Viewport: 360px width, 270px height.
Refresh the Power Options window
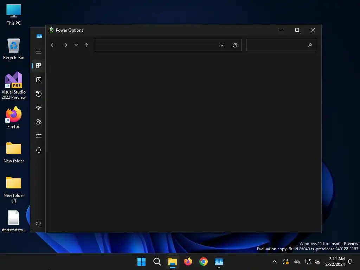(x=234, y=45)
